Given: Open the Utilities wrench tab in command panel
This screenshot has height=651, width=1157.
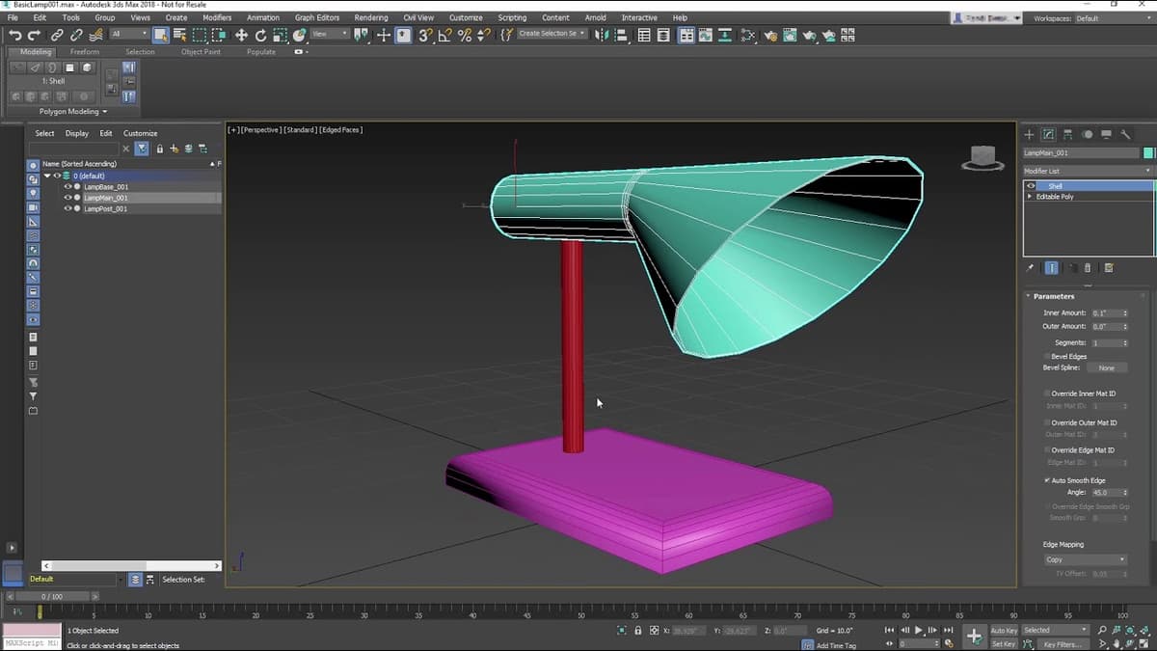Looking at the screenshot, I should click(1125, 135).
